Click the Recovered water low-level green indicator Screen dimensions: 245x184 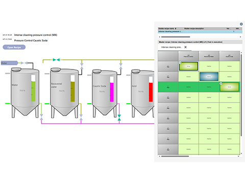pyautogui.click(x=47, y=104)
